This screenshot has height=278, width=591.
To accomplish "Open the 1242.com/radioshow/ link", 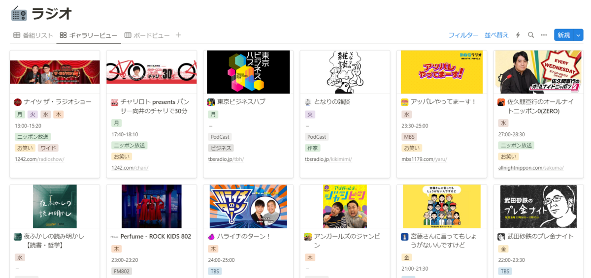I will 39,159.
